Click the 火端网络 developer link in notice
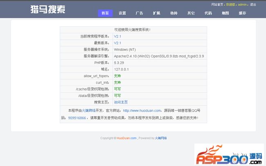Image resolution: width=266 pixels, height=166 pixels. coord(88,111)
